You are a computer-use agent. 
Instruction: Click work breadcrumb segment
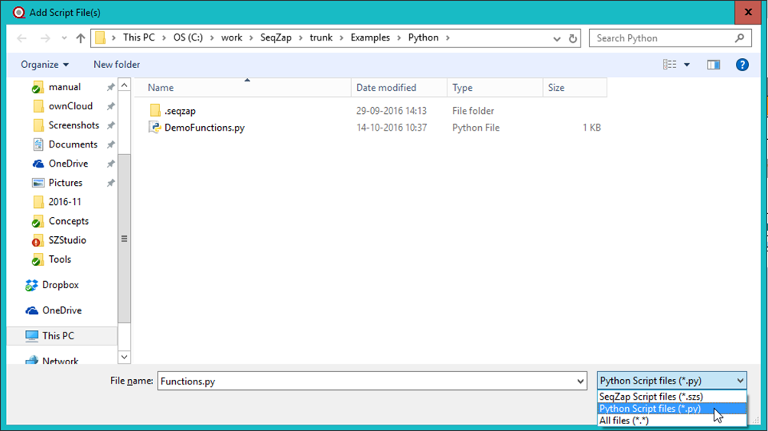coord(231,37)
